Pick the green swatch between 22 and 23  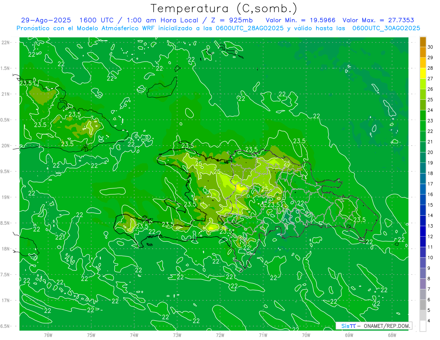point(423,126)
